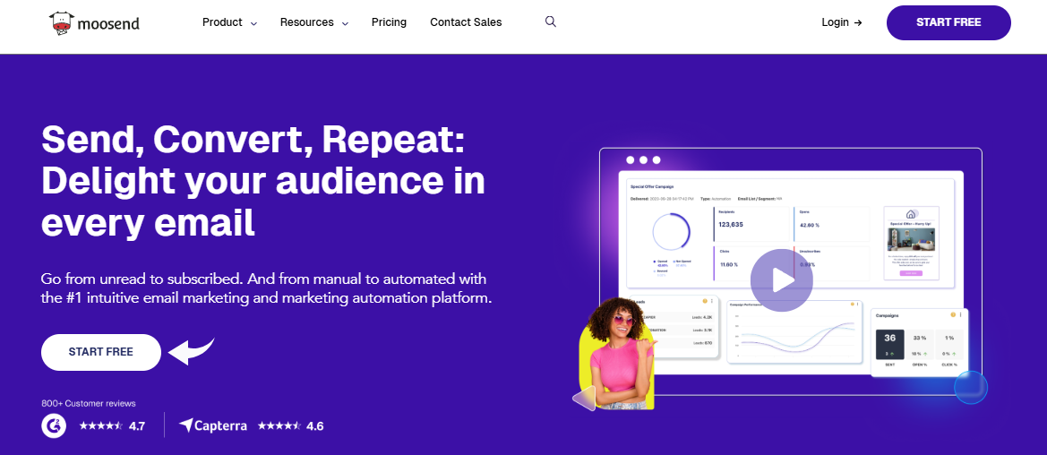Click the "Go from unread to subscribed" paragraph
The height and width of the screenshot is (455, 1047).
click(266, 288)
